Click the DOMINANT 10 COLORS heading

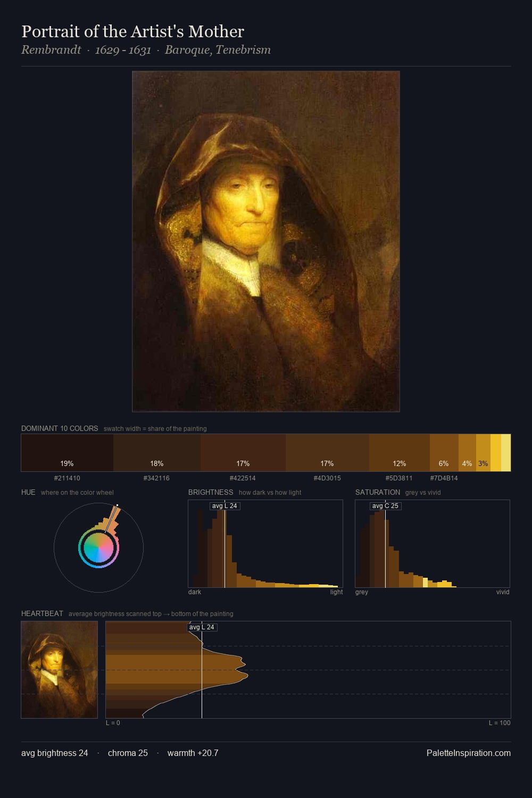[60, 428]
